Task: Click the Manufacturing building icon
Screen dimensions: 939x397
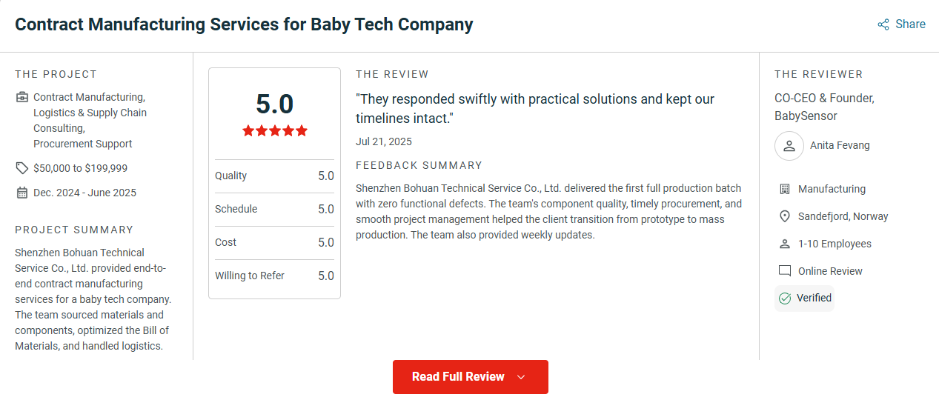Action: [785, 189]
